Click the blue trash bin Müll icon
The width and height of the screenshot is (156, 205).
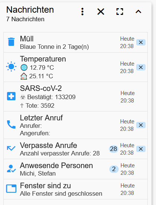pyautogui.click(x=11, y=42)
